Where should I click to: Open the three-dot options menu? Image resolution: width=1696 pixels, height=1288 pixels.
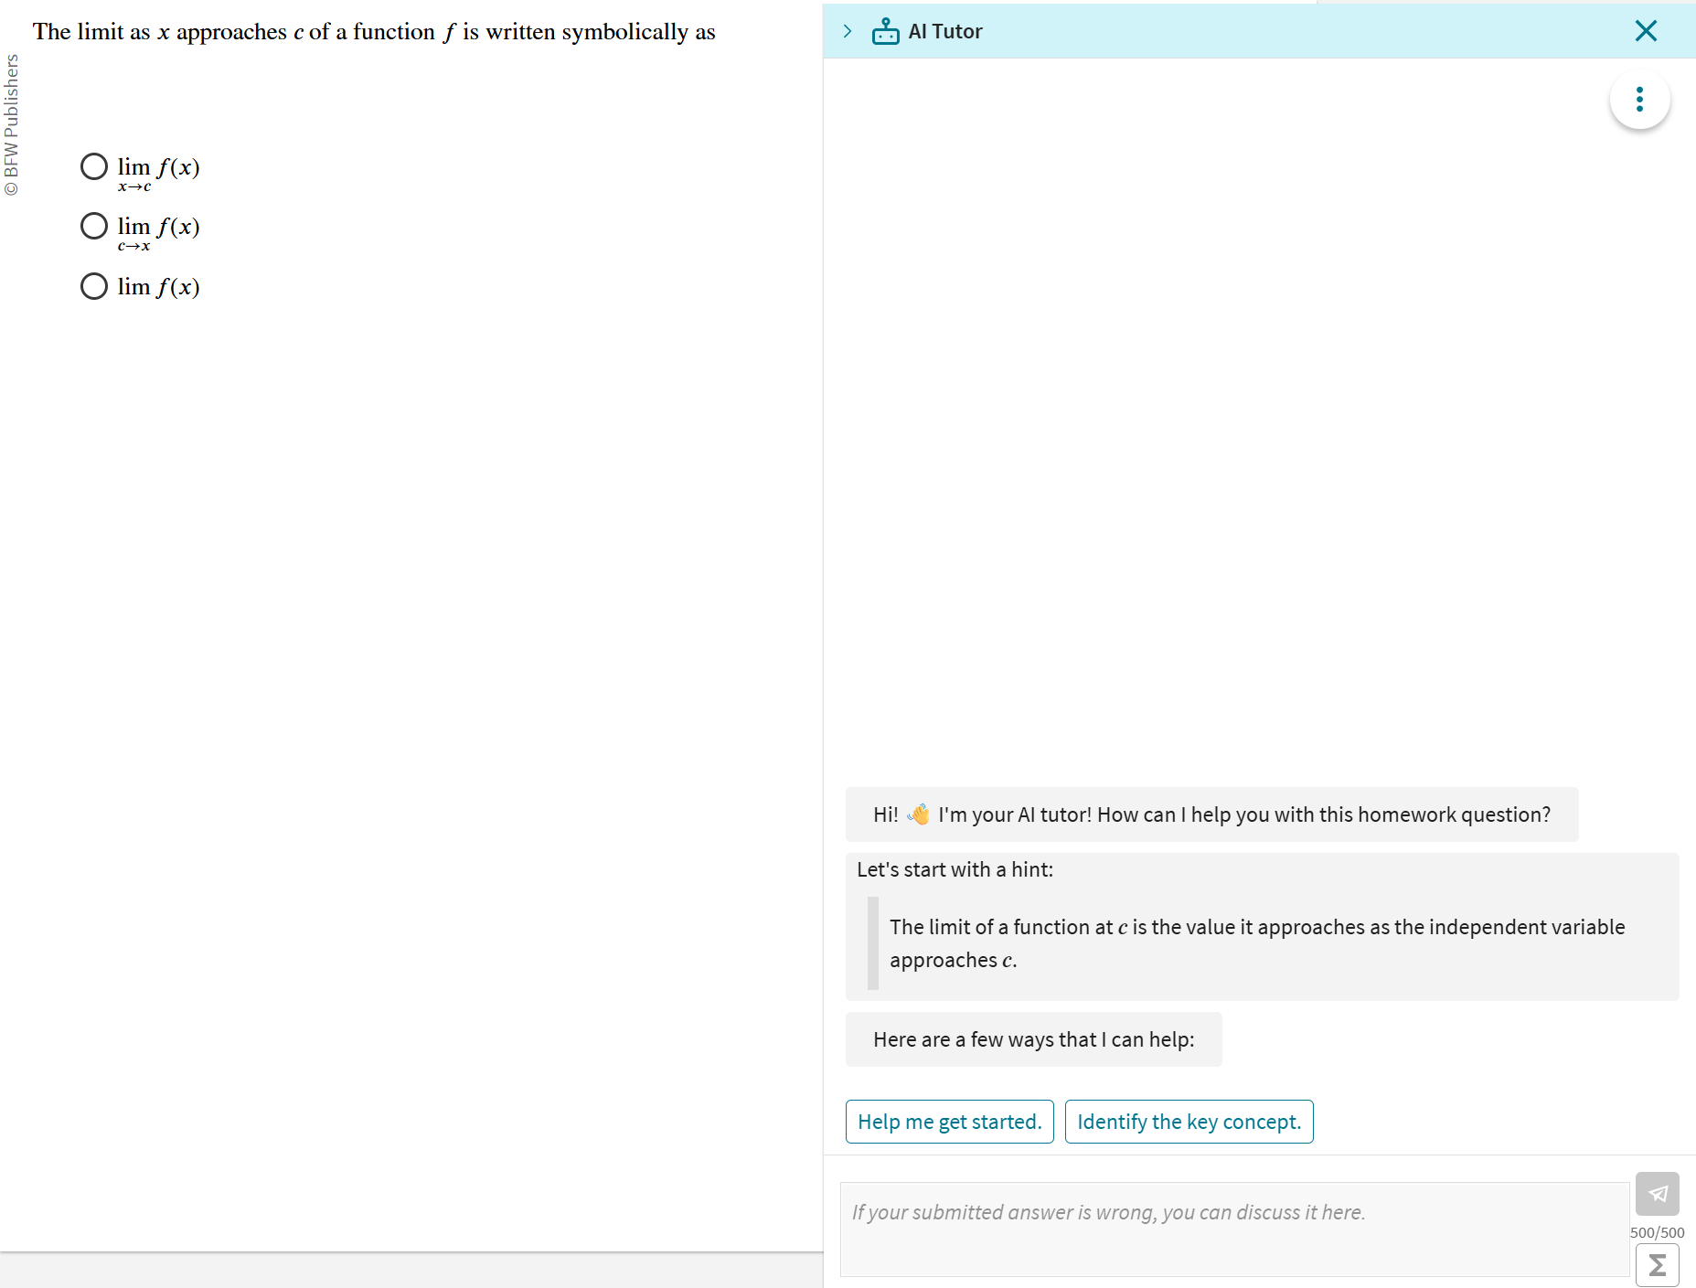coord(1639,99)
